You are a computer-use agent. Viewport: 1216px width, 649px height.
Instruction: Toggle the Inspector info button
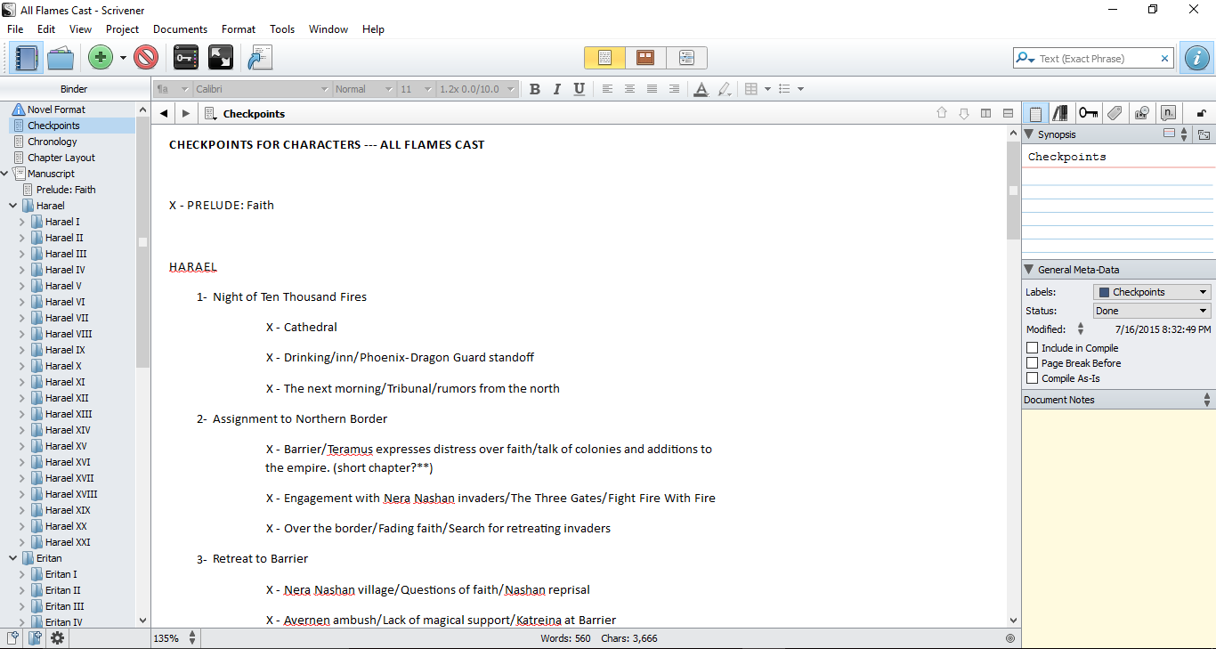1197,58
